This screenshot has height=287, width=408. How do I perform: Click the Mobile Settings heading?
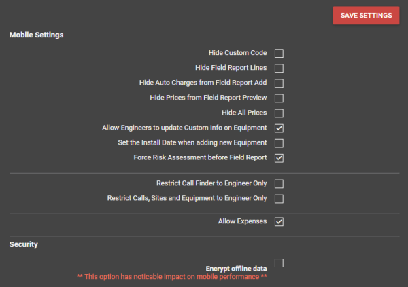(37, 35)
